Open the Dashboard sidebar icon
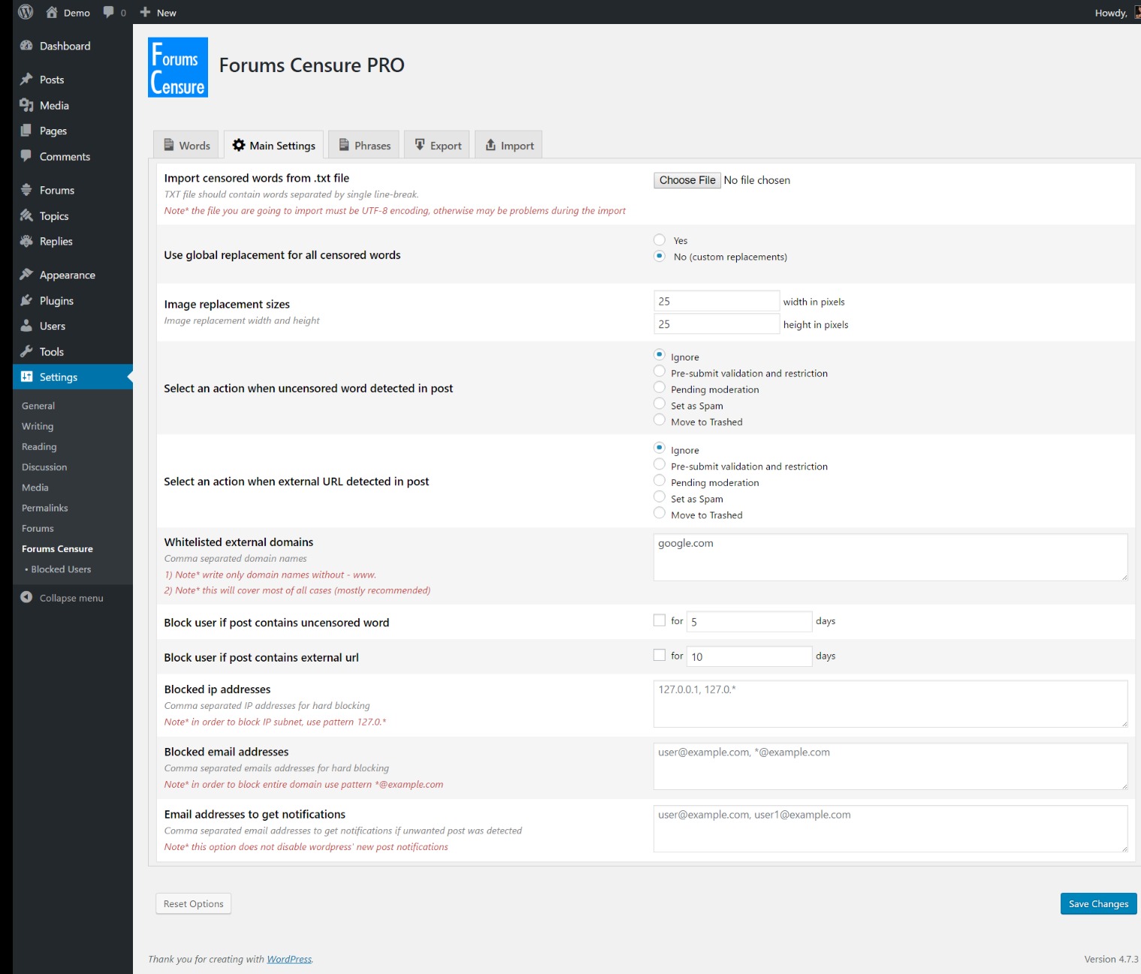Viewport: 1141px width, 974px height. [27, 46]
